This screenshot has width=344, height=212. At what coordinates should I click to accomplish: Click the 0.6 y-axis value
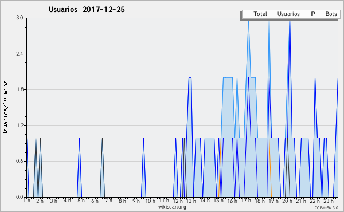click(x=19, y=161)
